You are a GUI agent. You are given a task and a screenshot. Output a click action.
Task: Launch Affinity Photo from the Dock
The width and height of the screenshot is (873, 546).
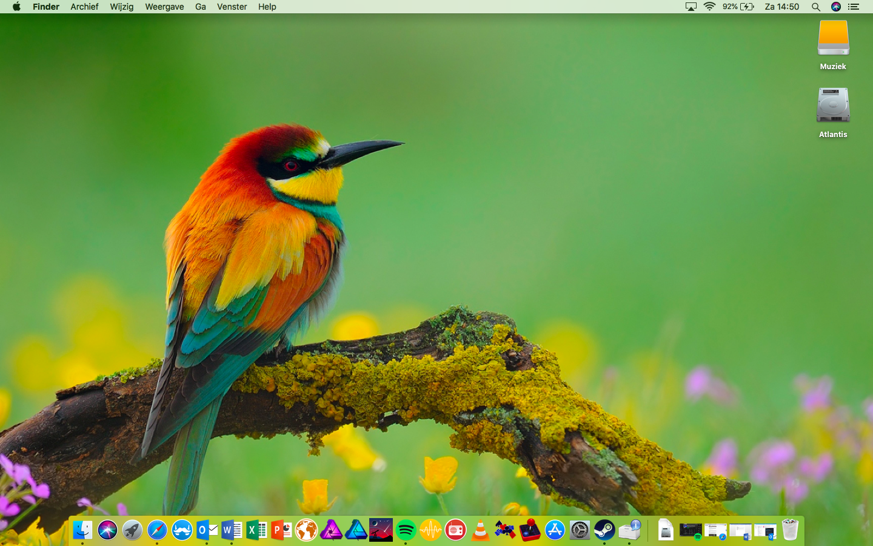point(331,531)
